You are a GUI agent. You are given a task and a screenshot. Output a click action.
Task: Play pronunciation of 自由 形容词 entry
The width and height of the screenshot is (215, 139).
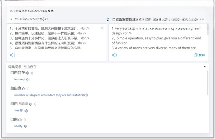pyautogui.click(x=31, y=104)
